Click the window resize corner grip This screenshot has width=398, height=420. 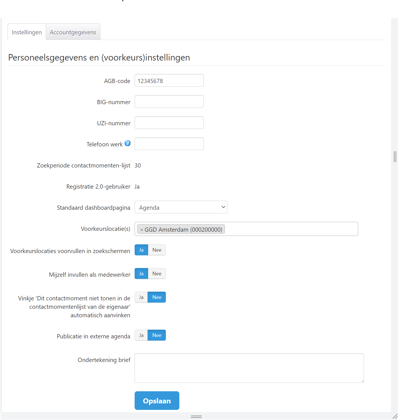tap(395, 416)
